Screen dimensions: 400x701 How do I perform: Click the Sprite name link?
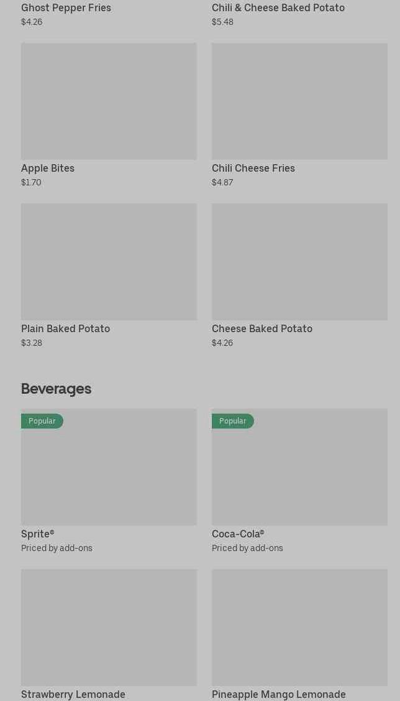coord(37,534)
